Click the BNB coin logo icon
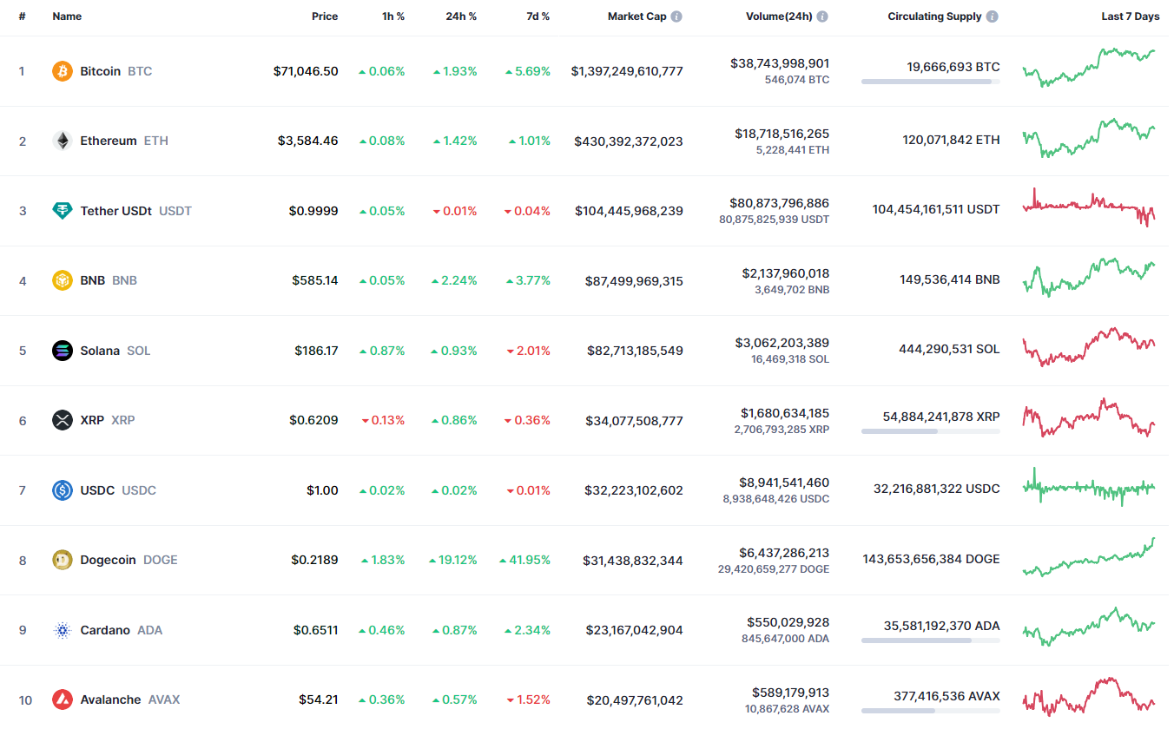 click(62, 280)
